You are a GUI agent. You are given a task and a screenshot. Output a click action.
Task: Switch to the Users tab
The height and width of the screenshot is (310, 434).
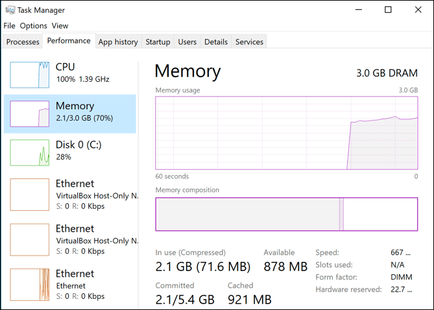[187, 42]
